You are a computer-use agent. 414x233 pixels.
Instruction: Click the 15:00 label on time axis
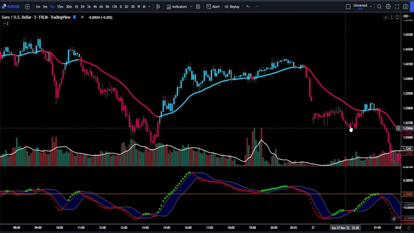click(x=167, y=228)
